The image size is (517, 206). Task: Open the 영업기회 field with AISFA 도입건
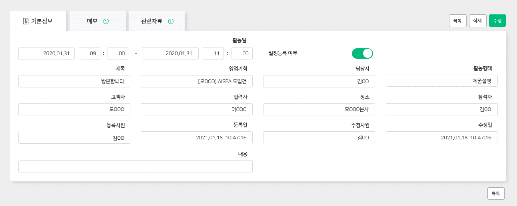(197, 81)
